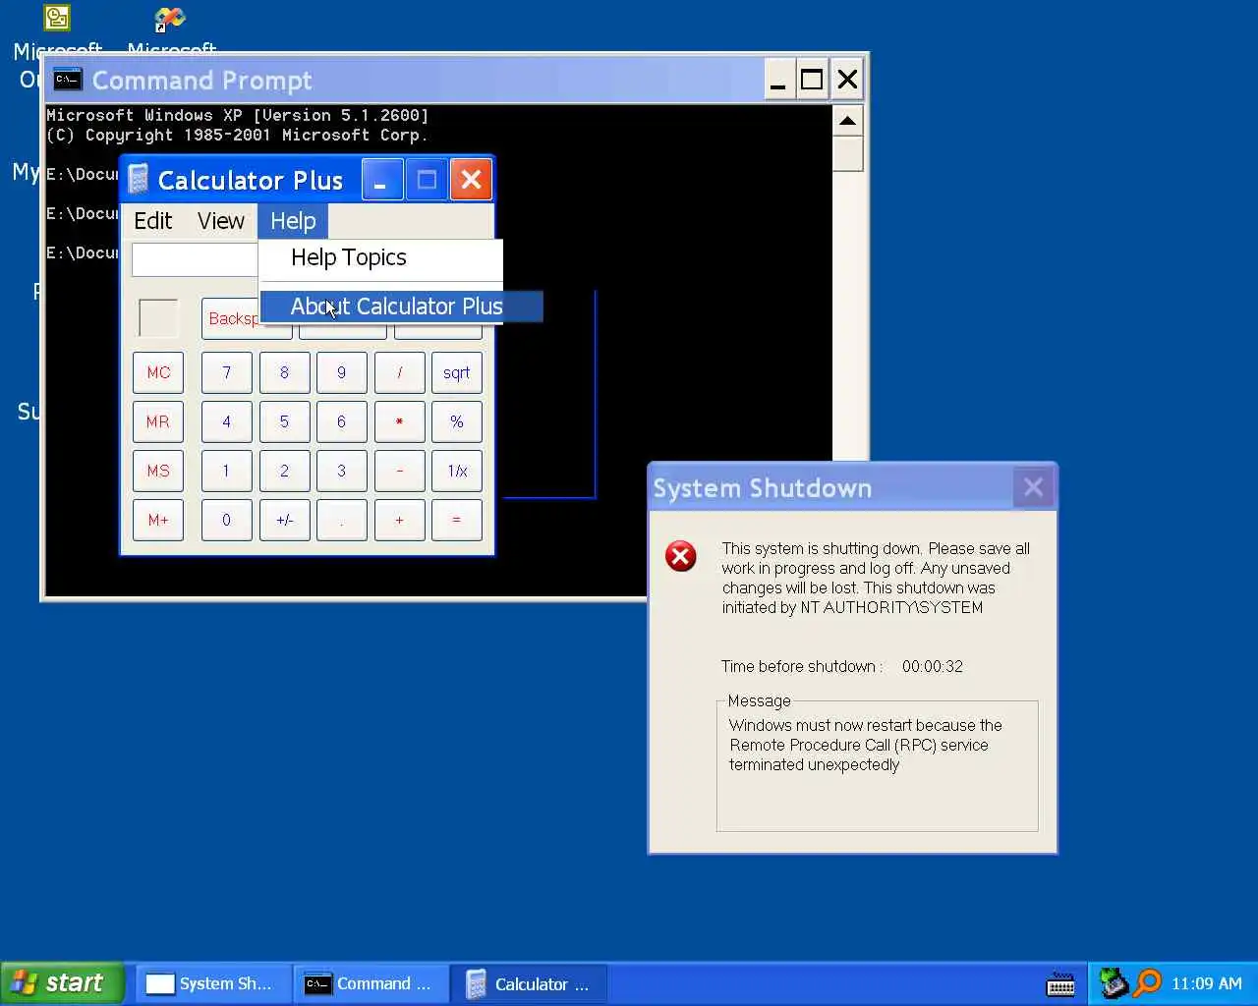Viewport: 1258px width, 1006px height.
Task: Click the subtraction - button
Action: tap(399, 471)
